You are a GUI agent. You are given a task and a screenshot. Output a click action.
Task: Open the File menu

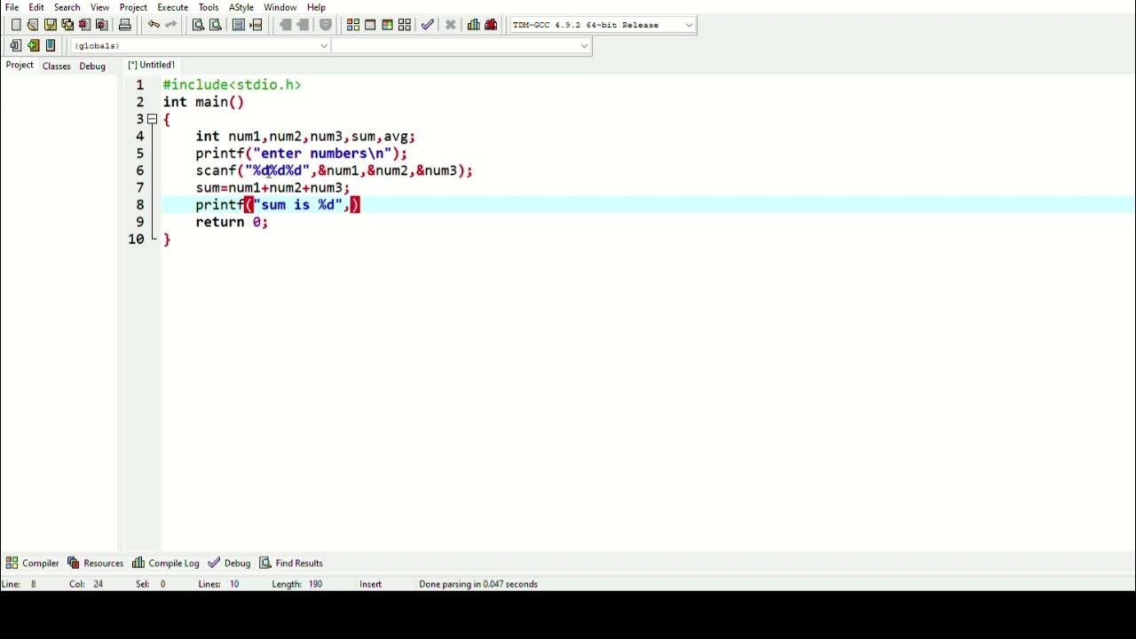click(x=12, y=7)
